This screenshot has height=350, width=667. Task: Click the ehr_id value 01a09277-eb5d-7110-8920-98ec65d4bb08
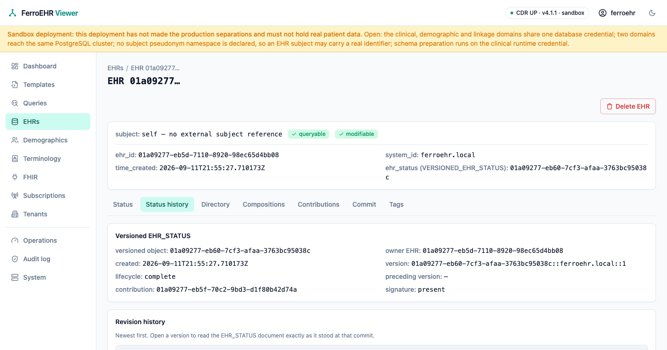coord(208,155)
